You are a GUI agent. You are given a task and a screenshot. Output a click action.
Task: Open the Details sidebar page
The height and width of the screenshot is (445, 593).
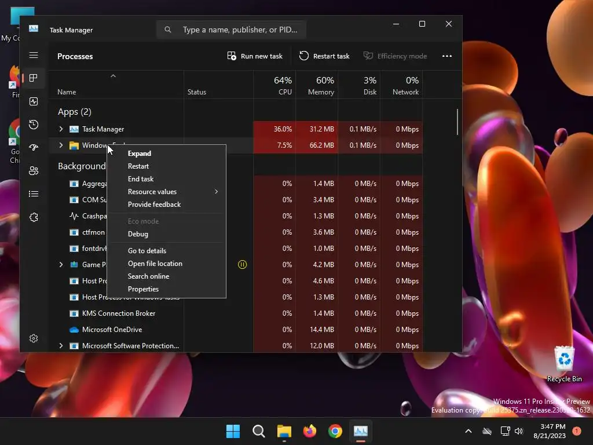33,194
